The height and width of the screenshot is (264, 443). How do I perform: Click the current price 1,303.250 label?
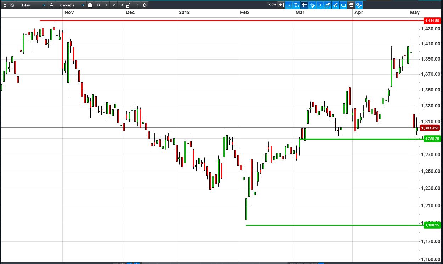coord(430,128)
